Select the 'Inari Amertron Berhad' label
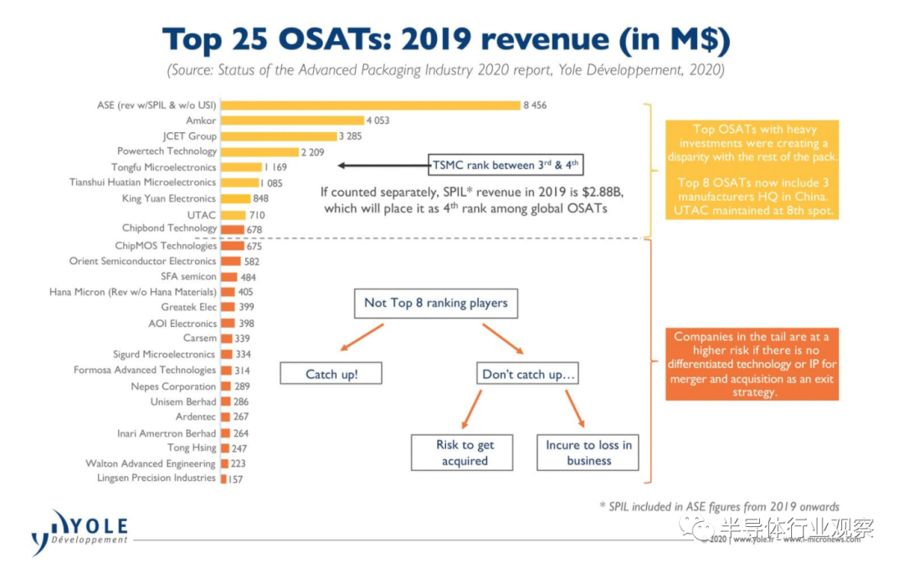904x568 pixels. pos(167,433)
